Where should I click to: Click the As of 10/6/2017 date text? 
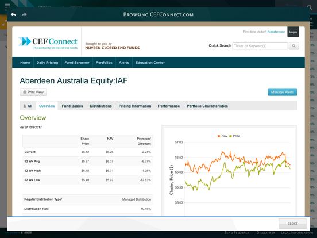click(31, 127)
